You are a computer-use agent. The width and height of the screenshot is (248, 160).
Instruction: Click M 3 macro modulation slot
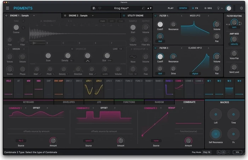tap(229, 88)
